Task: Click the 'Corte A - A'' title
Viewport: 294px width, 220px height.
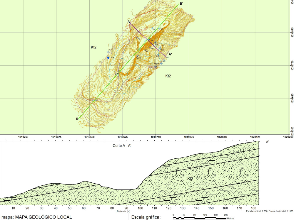Action: (x=122, y=145)
